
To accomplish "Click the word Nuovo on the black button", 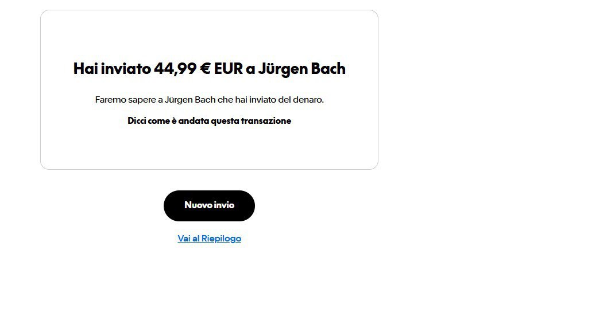I will coord(198,205).
